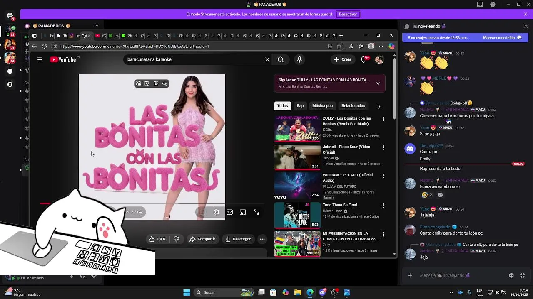
Task: Open options for Todo Tiene Su Final
Action: pos(383,206)
